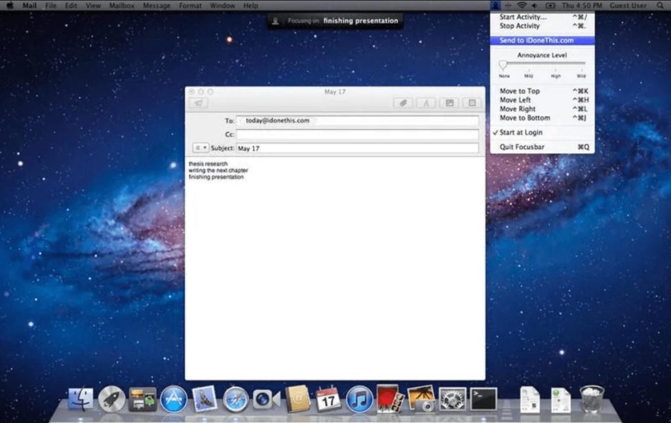This screenshot has width=671, height=423.
Task: Open the photo browser toolbar button
Action: (450, 103)
